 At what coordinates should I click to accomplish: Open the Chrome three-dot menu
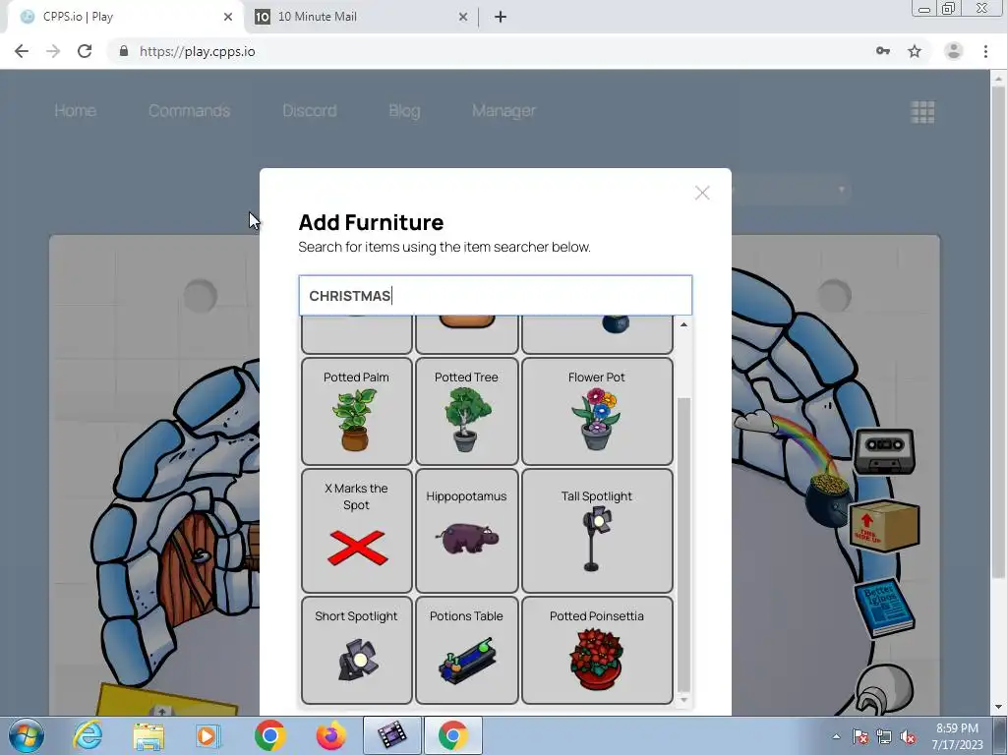click(985, 51)
